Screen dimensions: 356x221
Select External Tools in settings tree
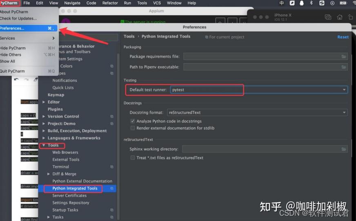point(66,159)
